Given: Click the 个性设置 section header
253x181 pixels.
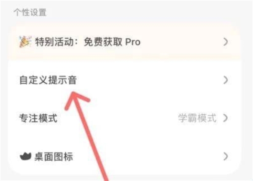Looking at the screenshot, I should [30, 12].
